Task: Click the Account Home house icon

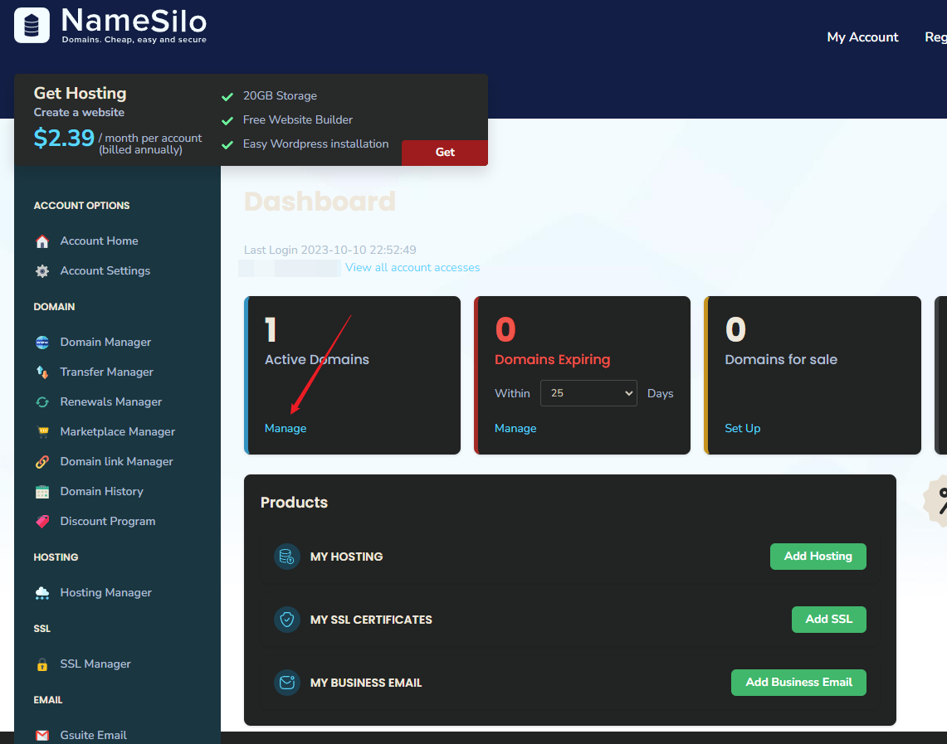Action: 42,241
